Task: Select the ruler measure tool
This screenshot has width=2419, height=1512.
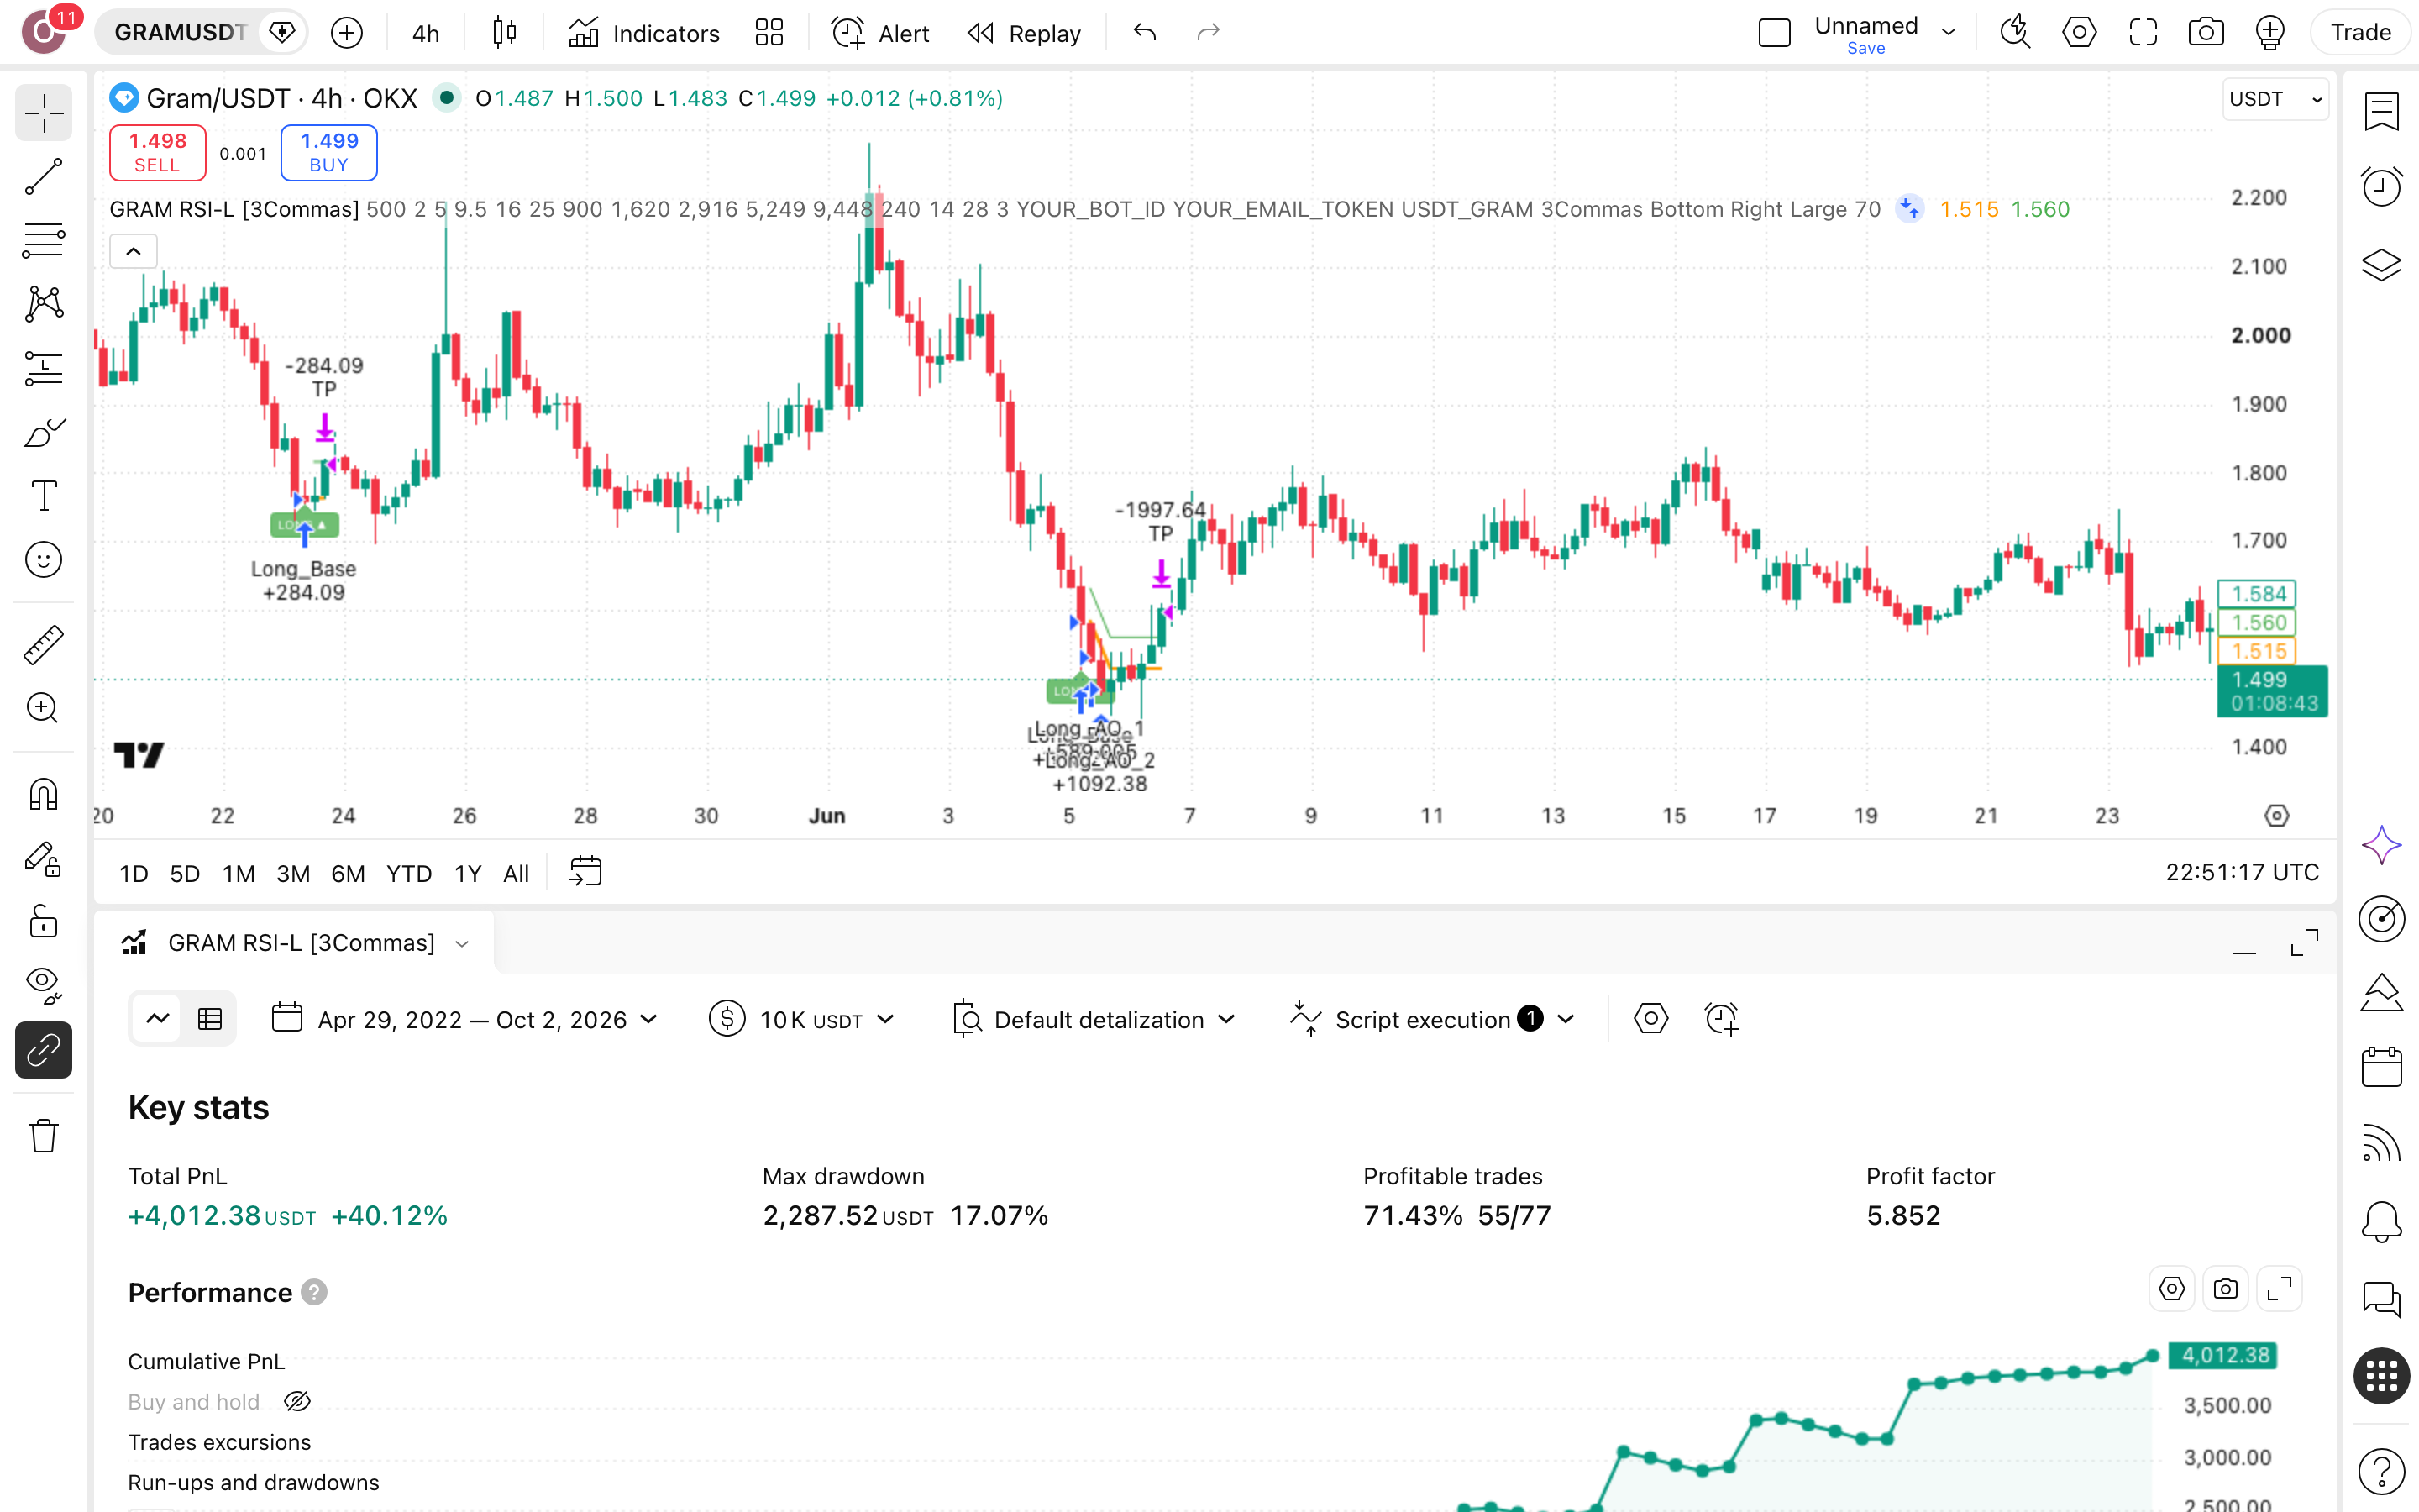Action: (x=43, y=645)
